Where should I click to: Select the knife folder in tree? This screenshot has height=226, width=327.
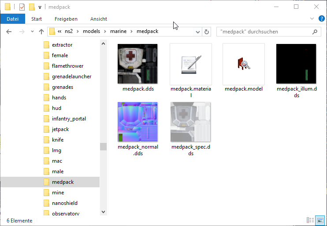pos(58,140)
